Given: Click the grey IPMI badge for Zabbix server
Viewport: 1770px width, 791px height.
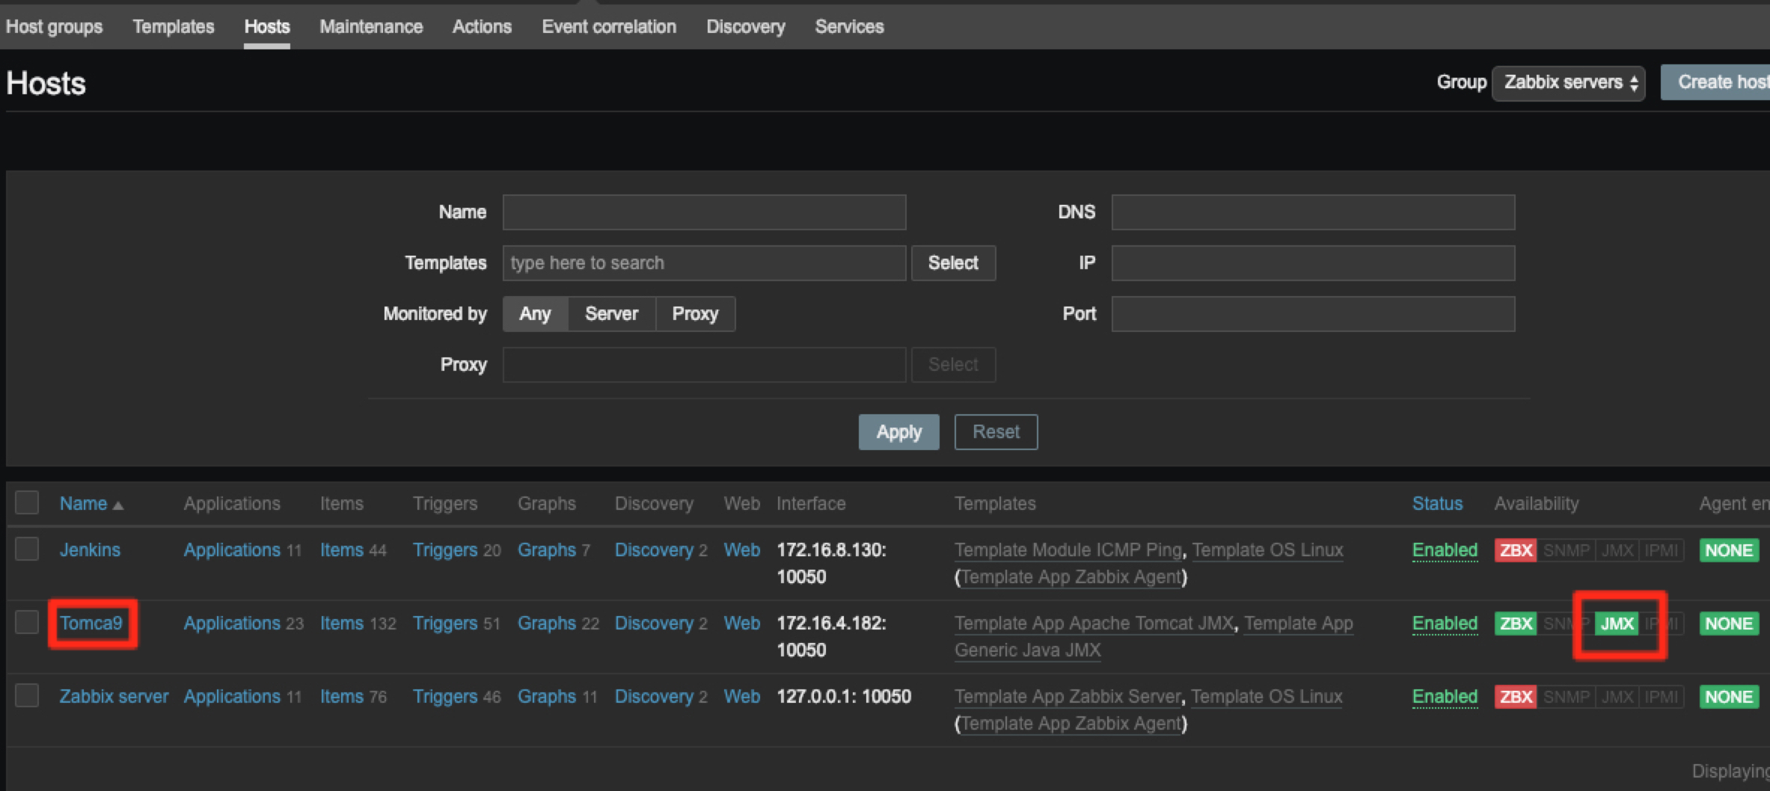Looking at the screenshot, I should pyautogui.click(x=1662, y=697).
